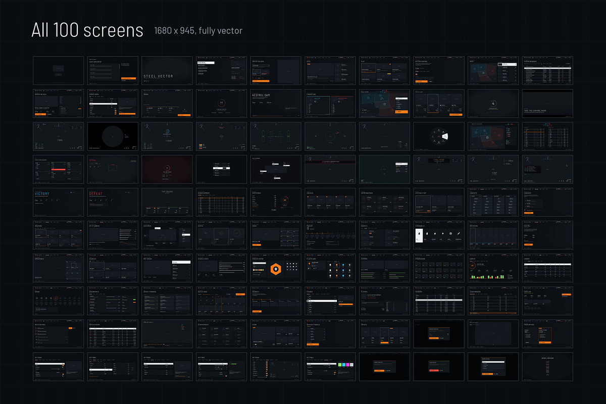Open the thumbnail with white throwable item icons
The height and width of the screenshot is (404, 606).
coord(439,235)
